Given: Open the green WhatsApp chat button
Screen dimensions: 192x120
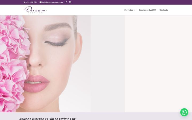Looking at the screenshot, I should tap(184, 112).
